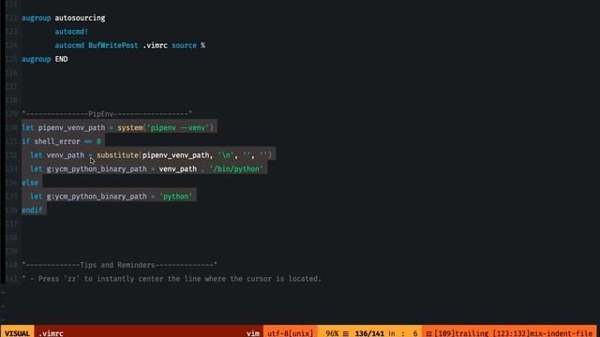This screenshot has height=337, width=600.
Task: Click the 'python' string on line 135
Action: (175, 197)
